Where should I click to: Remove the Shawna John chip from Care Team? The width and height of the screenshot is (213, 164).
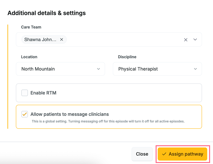pyautogui.click(x=62, y=39)
